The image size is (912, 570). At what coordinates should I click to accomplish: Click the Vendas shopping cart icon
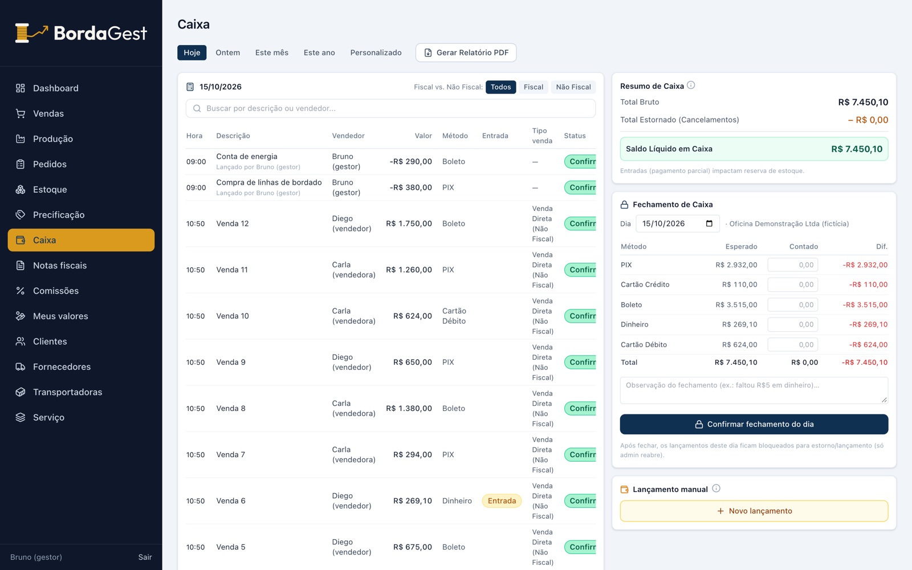tap(21, 113)
